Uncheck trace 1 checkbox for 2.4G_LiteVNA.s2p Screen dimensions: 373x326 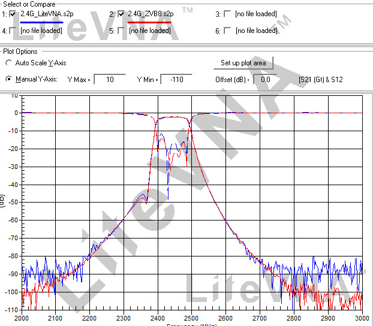13,13
